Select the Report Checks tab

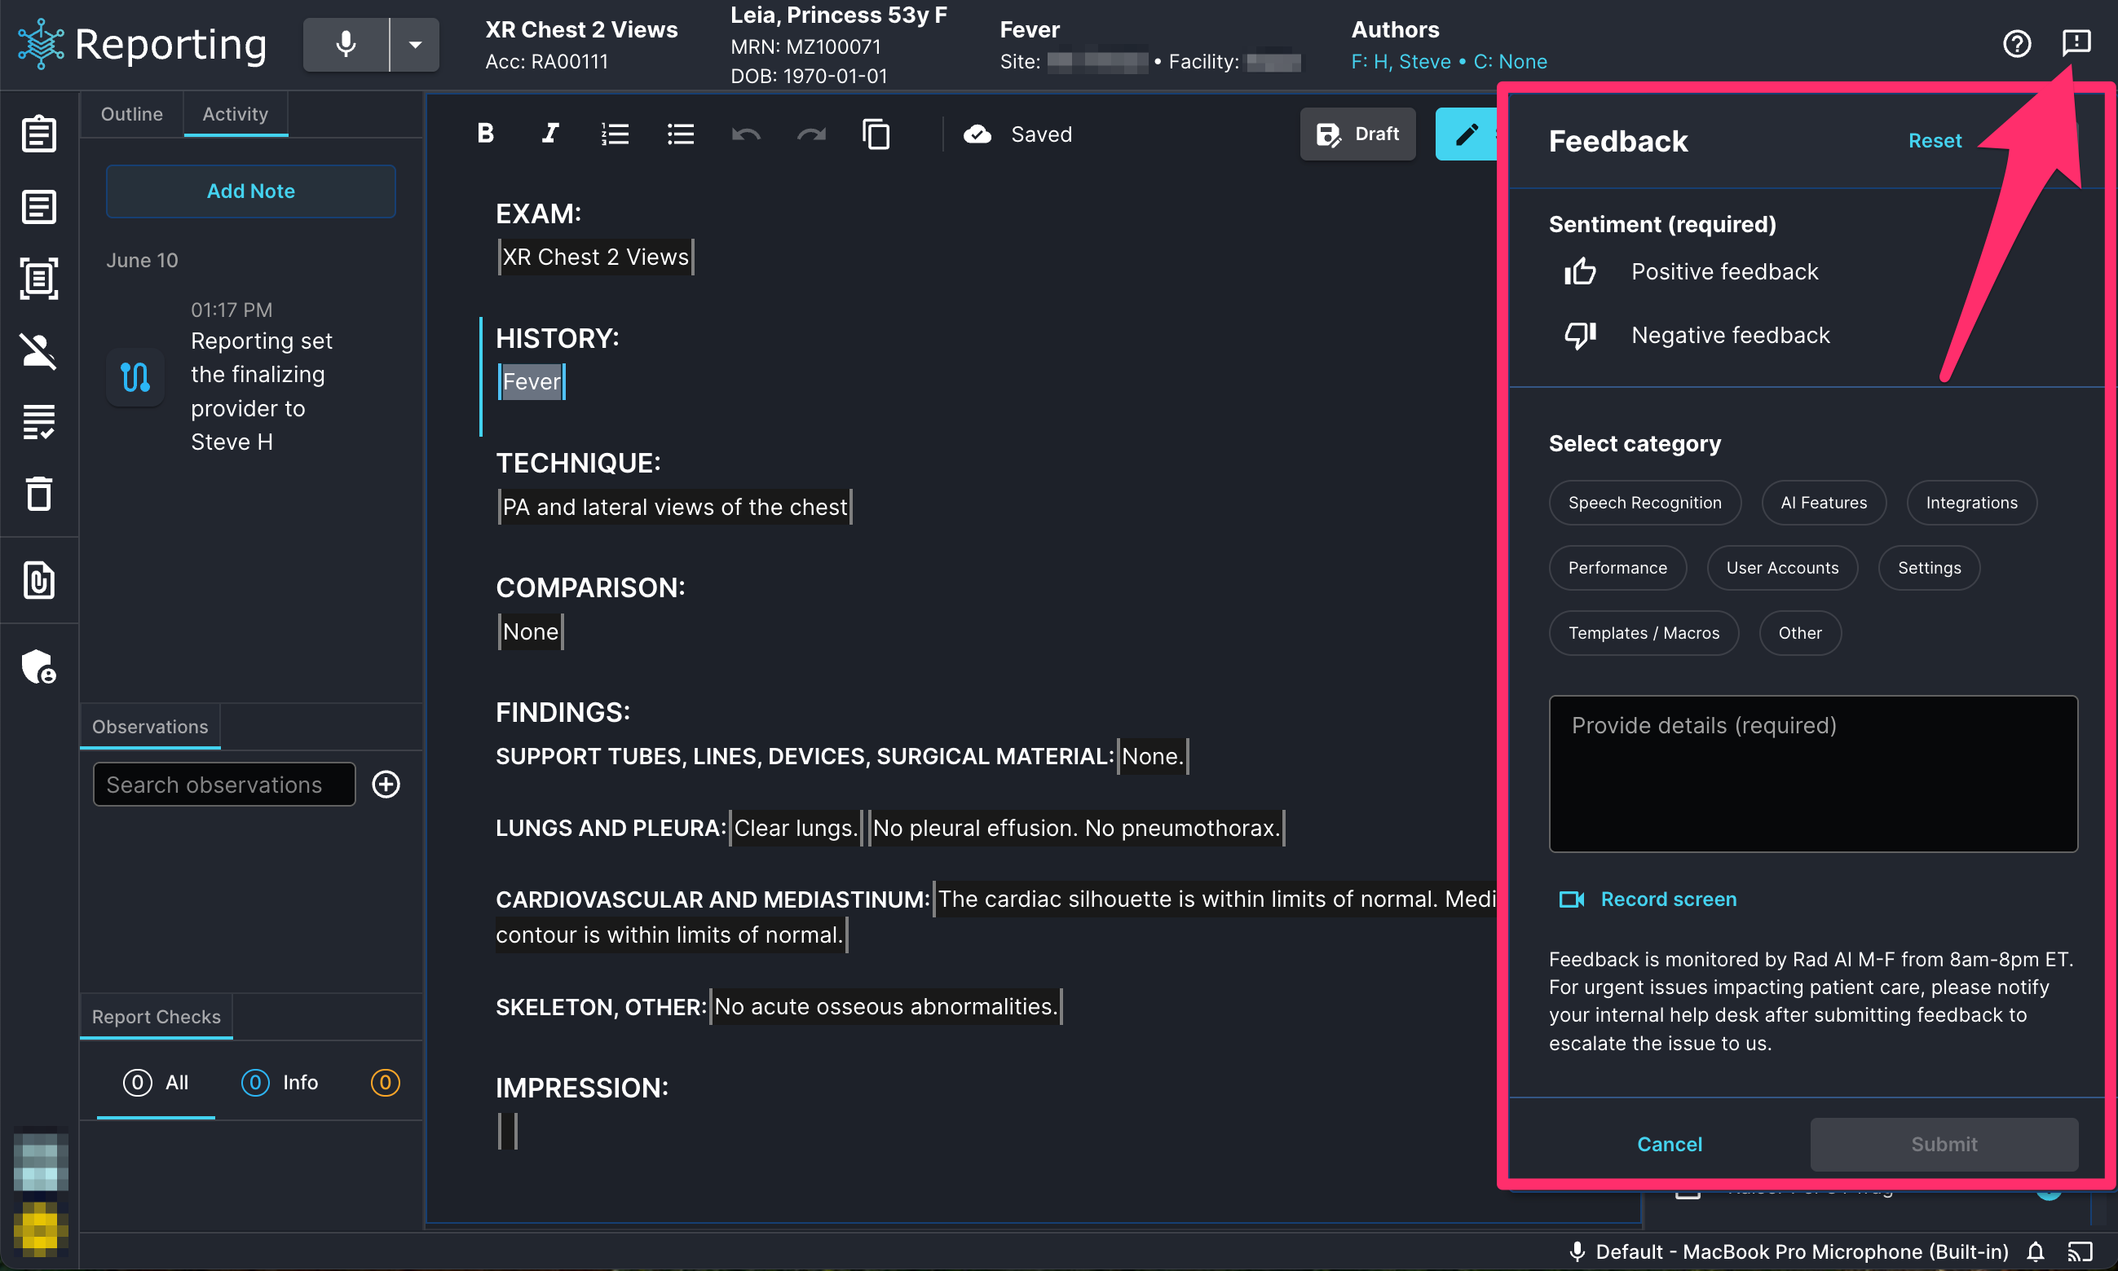[x=156, y=1017]
